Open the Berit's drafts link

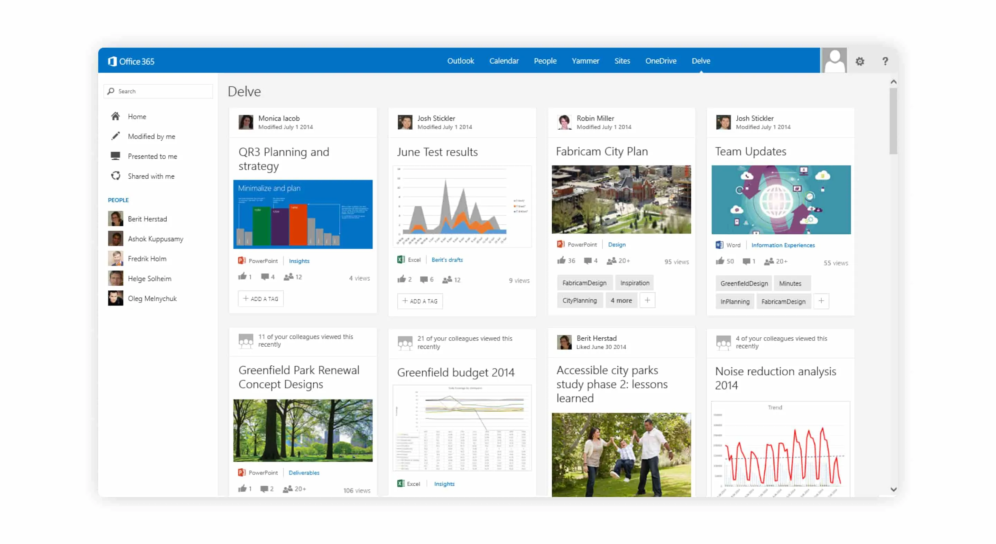tap(447, 259)
